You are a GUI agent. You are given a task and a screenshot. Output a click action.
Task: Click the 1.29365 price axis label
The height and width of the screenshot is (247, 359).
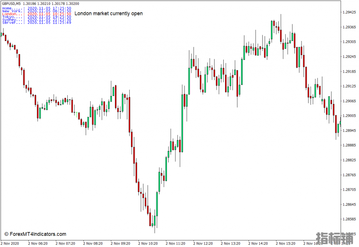(349, 27)
